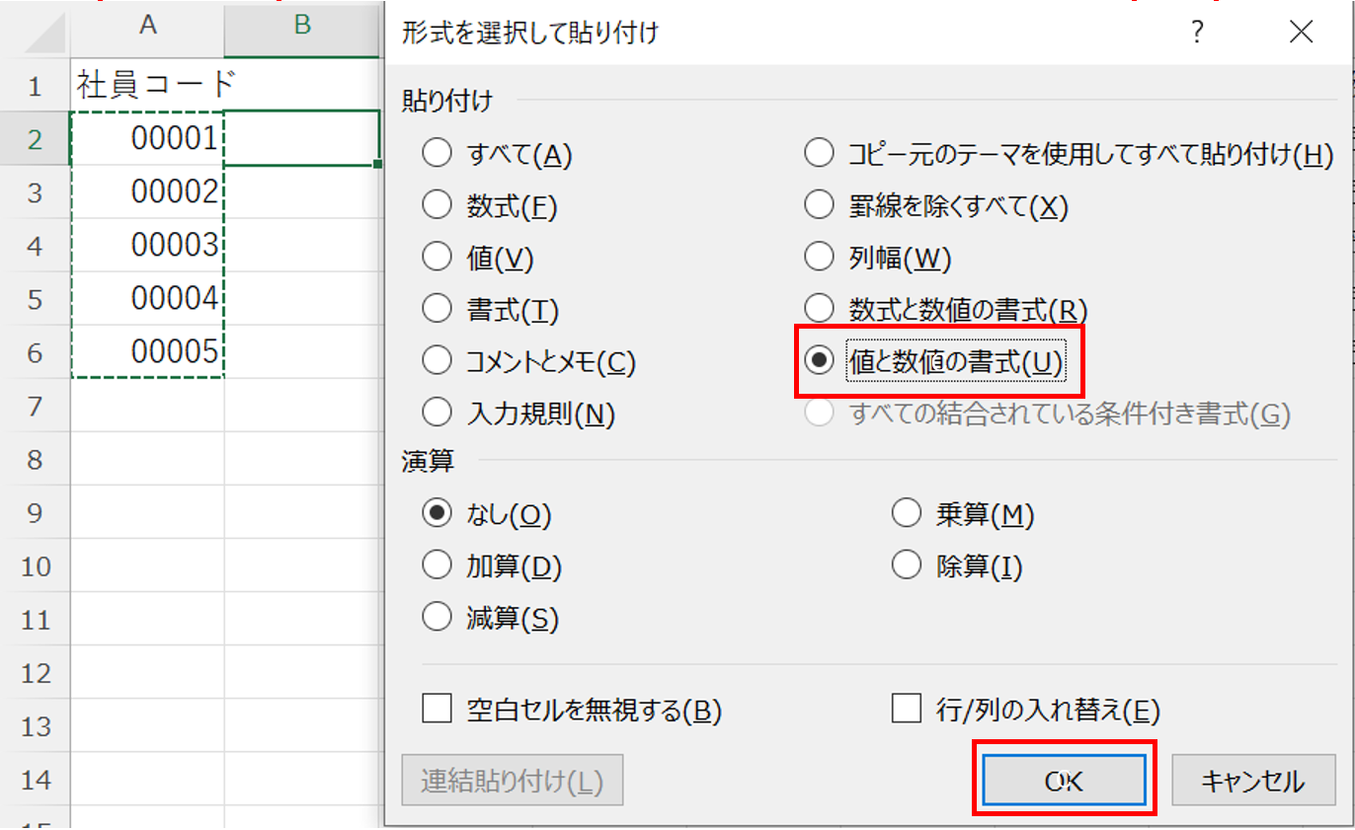The height and width of the screenshot is (830, 1355).
Task: Enable 空白セルを無視する(B) checkbox
Action: (x=437, y=709)
